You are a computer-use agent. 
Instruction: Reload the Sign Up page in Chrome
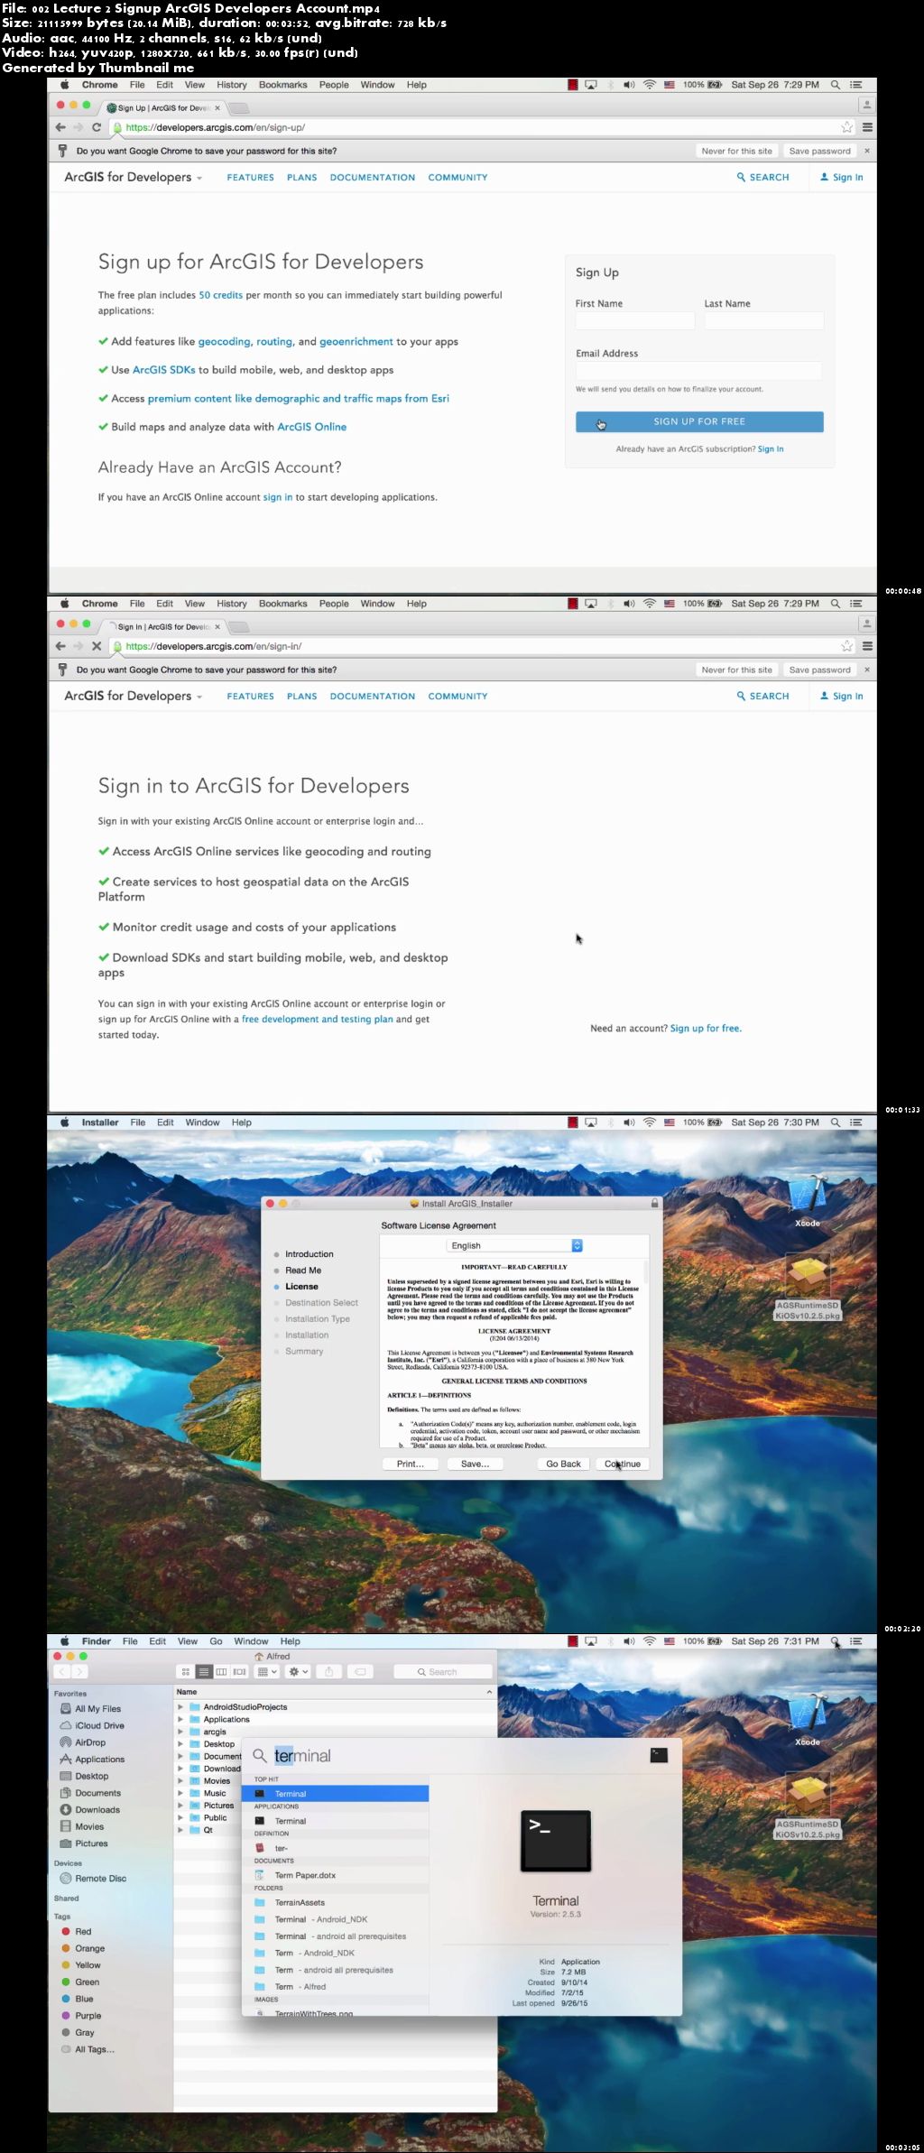[97, 127]
